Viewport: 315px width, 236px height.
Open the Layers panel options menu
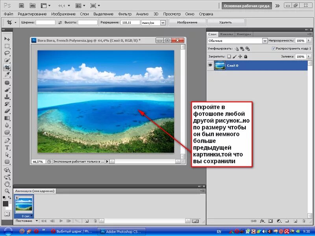pyautogui.click(x=309, y=34)
